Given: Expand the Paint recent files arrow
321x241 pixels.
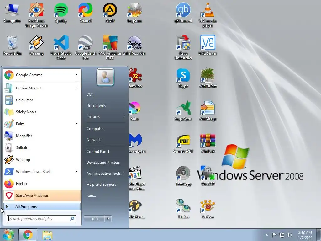Looking at the screenshot, I should point(76,124).
